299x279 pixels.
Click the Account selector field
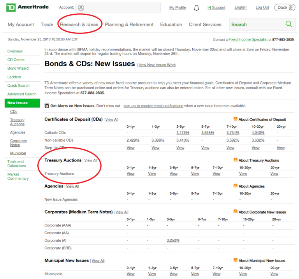[118, 8]
